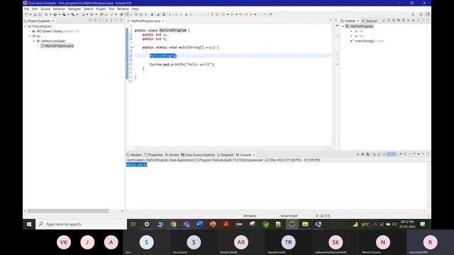Click the Smart Insert status bar entry
Image resolution: width=454 pixels, height=255 pixels.
(289, 215)
